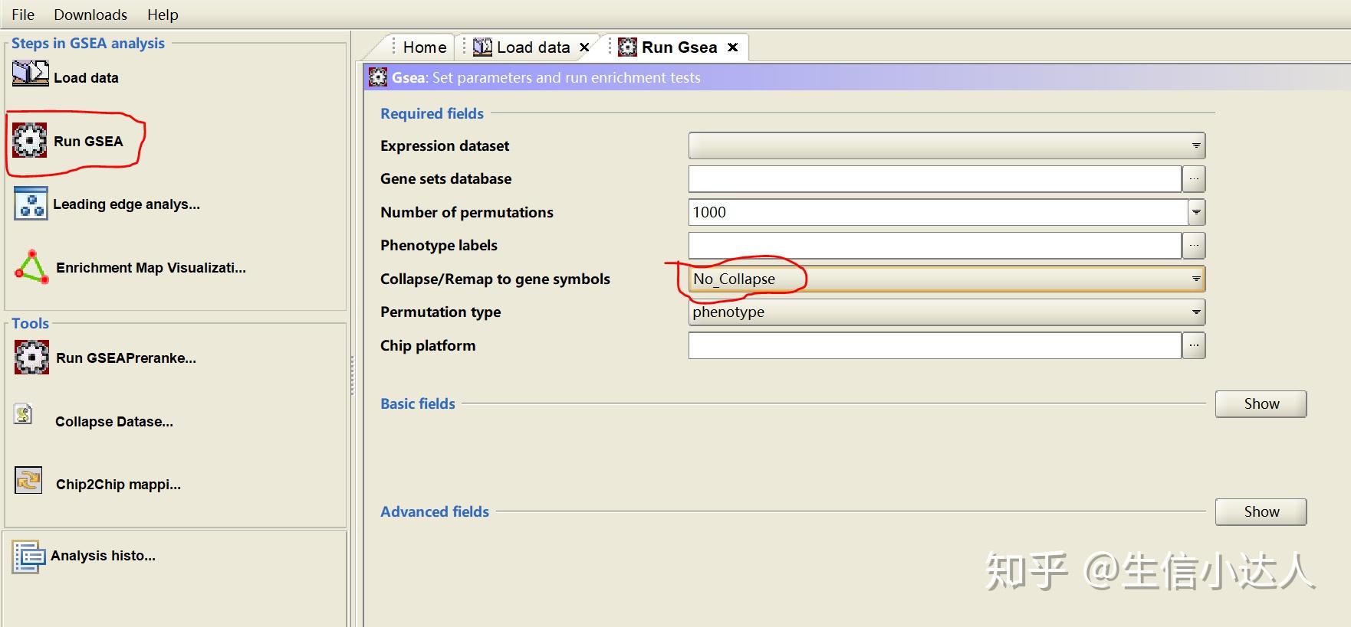Open the Permutation type dropdown
1351x627 pixels.
[1195, 312]
